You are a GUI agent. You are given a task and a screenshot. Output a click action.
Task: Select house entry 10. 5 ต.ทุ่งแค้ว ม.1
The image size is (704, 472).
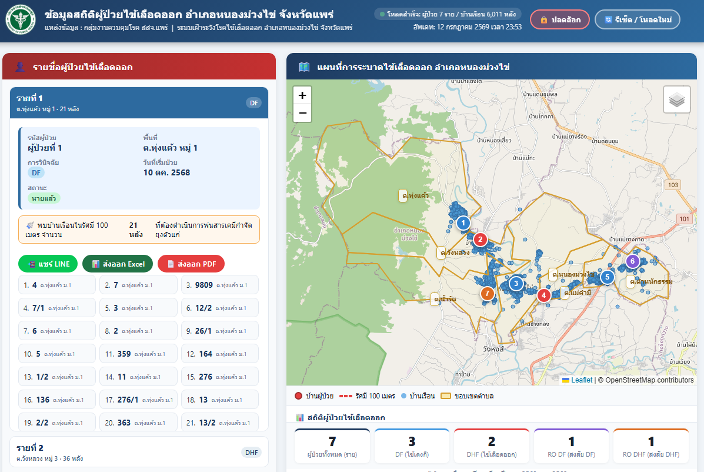pyautogui.click(x=57, y=354)
